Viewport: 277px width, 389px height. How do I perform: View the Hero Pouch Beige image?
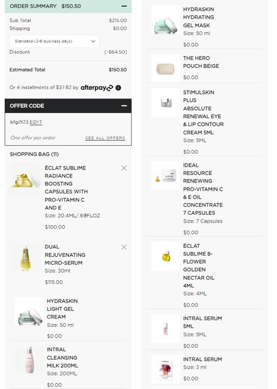coord(165,68)
